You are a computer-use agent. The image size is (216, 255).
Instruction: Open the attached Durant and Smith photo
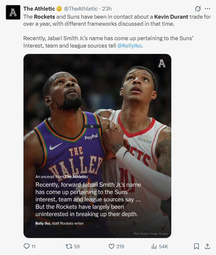pyautogui.click(x=97, y=146)
